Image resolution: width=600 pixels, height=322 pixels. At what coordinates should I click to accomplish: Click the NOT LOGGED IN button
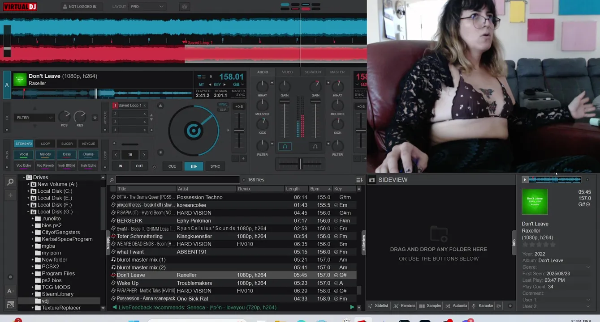point(82,7)
